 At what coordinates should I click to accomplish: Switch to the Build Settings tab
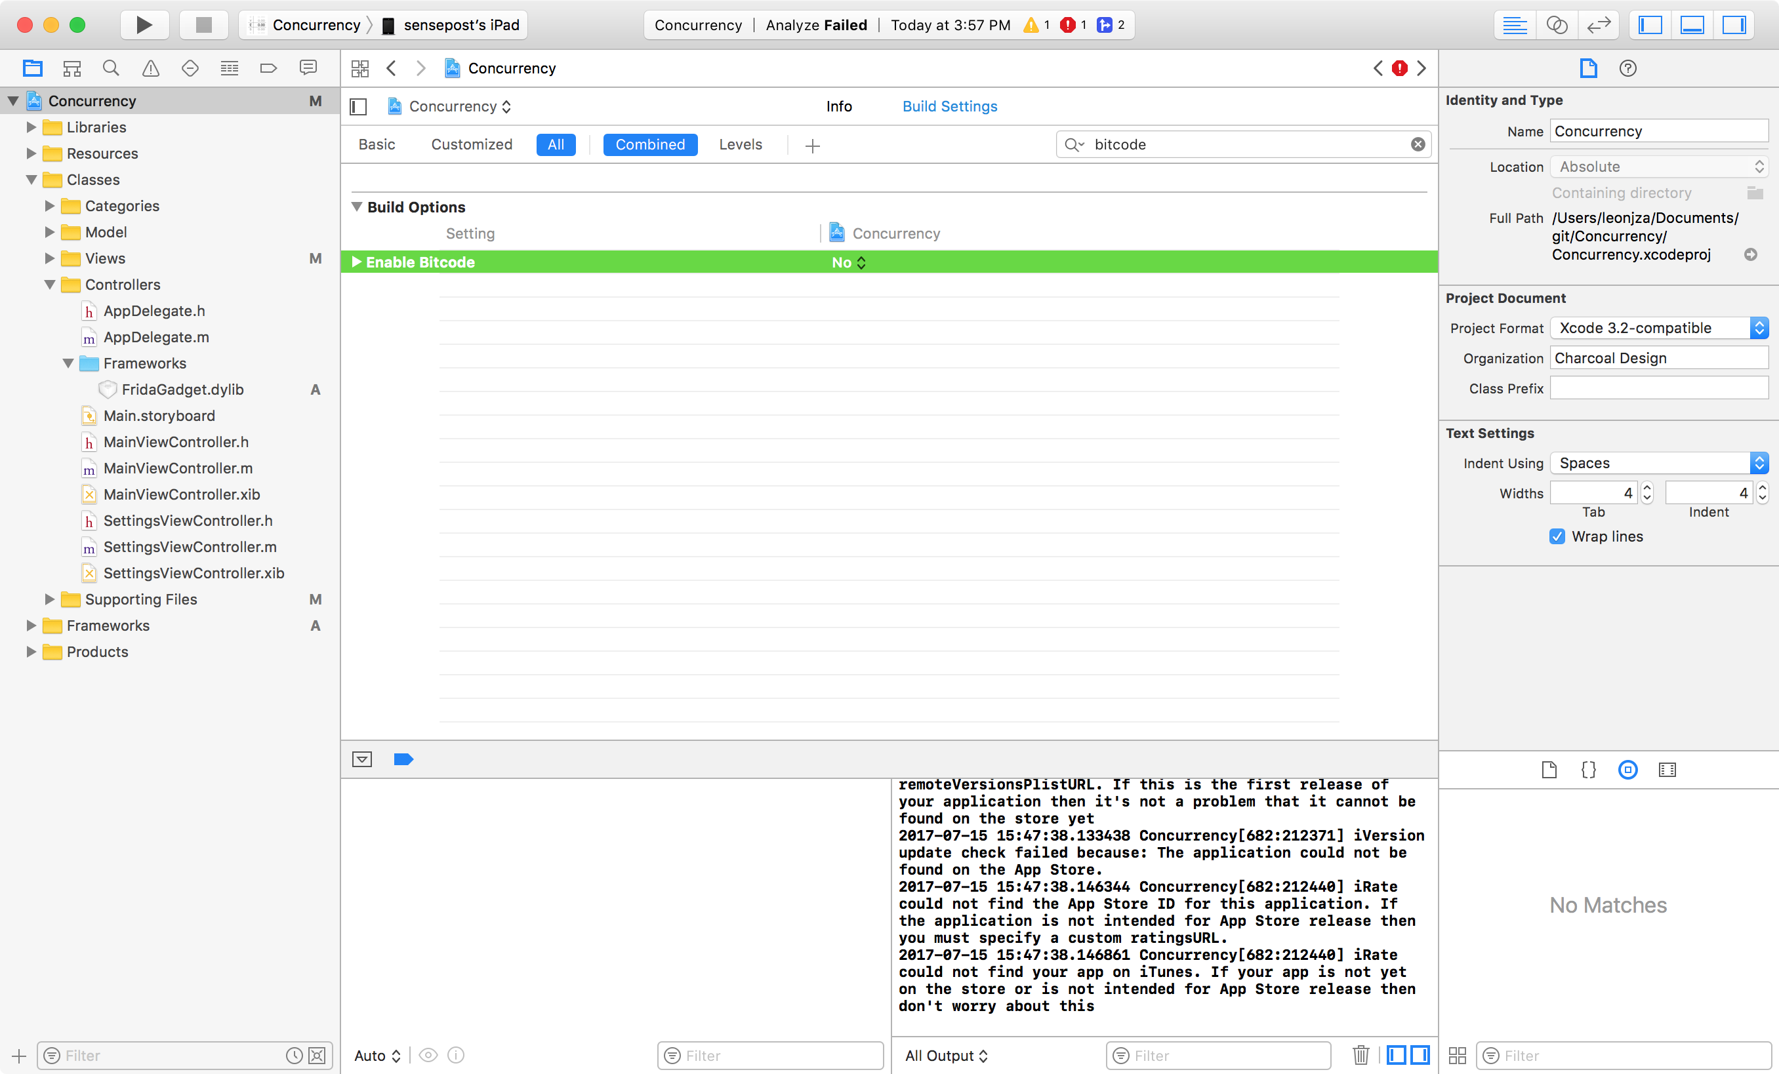coord(949,106)
